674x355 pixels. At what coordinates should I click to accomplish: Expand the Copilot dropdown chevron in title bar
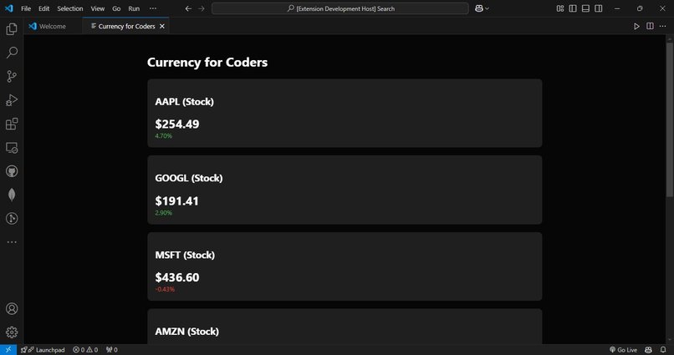pos(487,8)
